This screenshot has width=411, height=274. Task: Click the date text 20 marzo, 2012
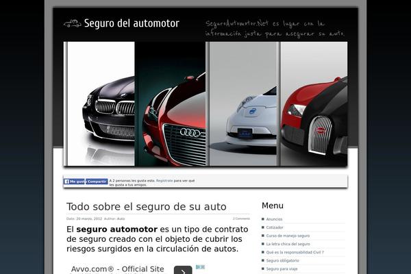pos(89,219)
